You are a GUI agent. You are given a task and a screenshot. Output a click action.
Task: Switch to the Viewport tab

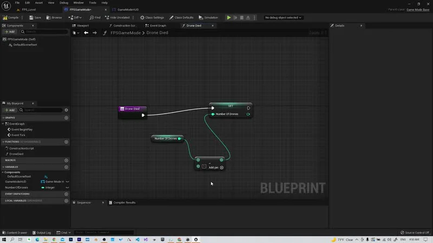(83, 25)
